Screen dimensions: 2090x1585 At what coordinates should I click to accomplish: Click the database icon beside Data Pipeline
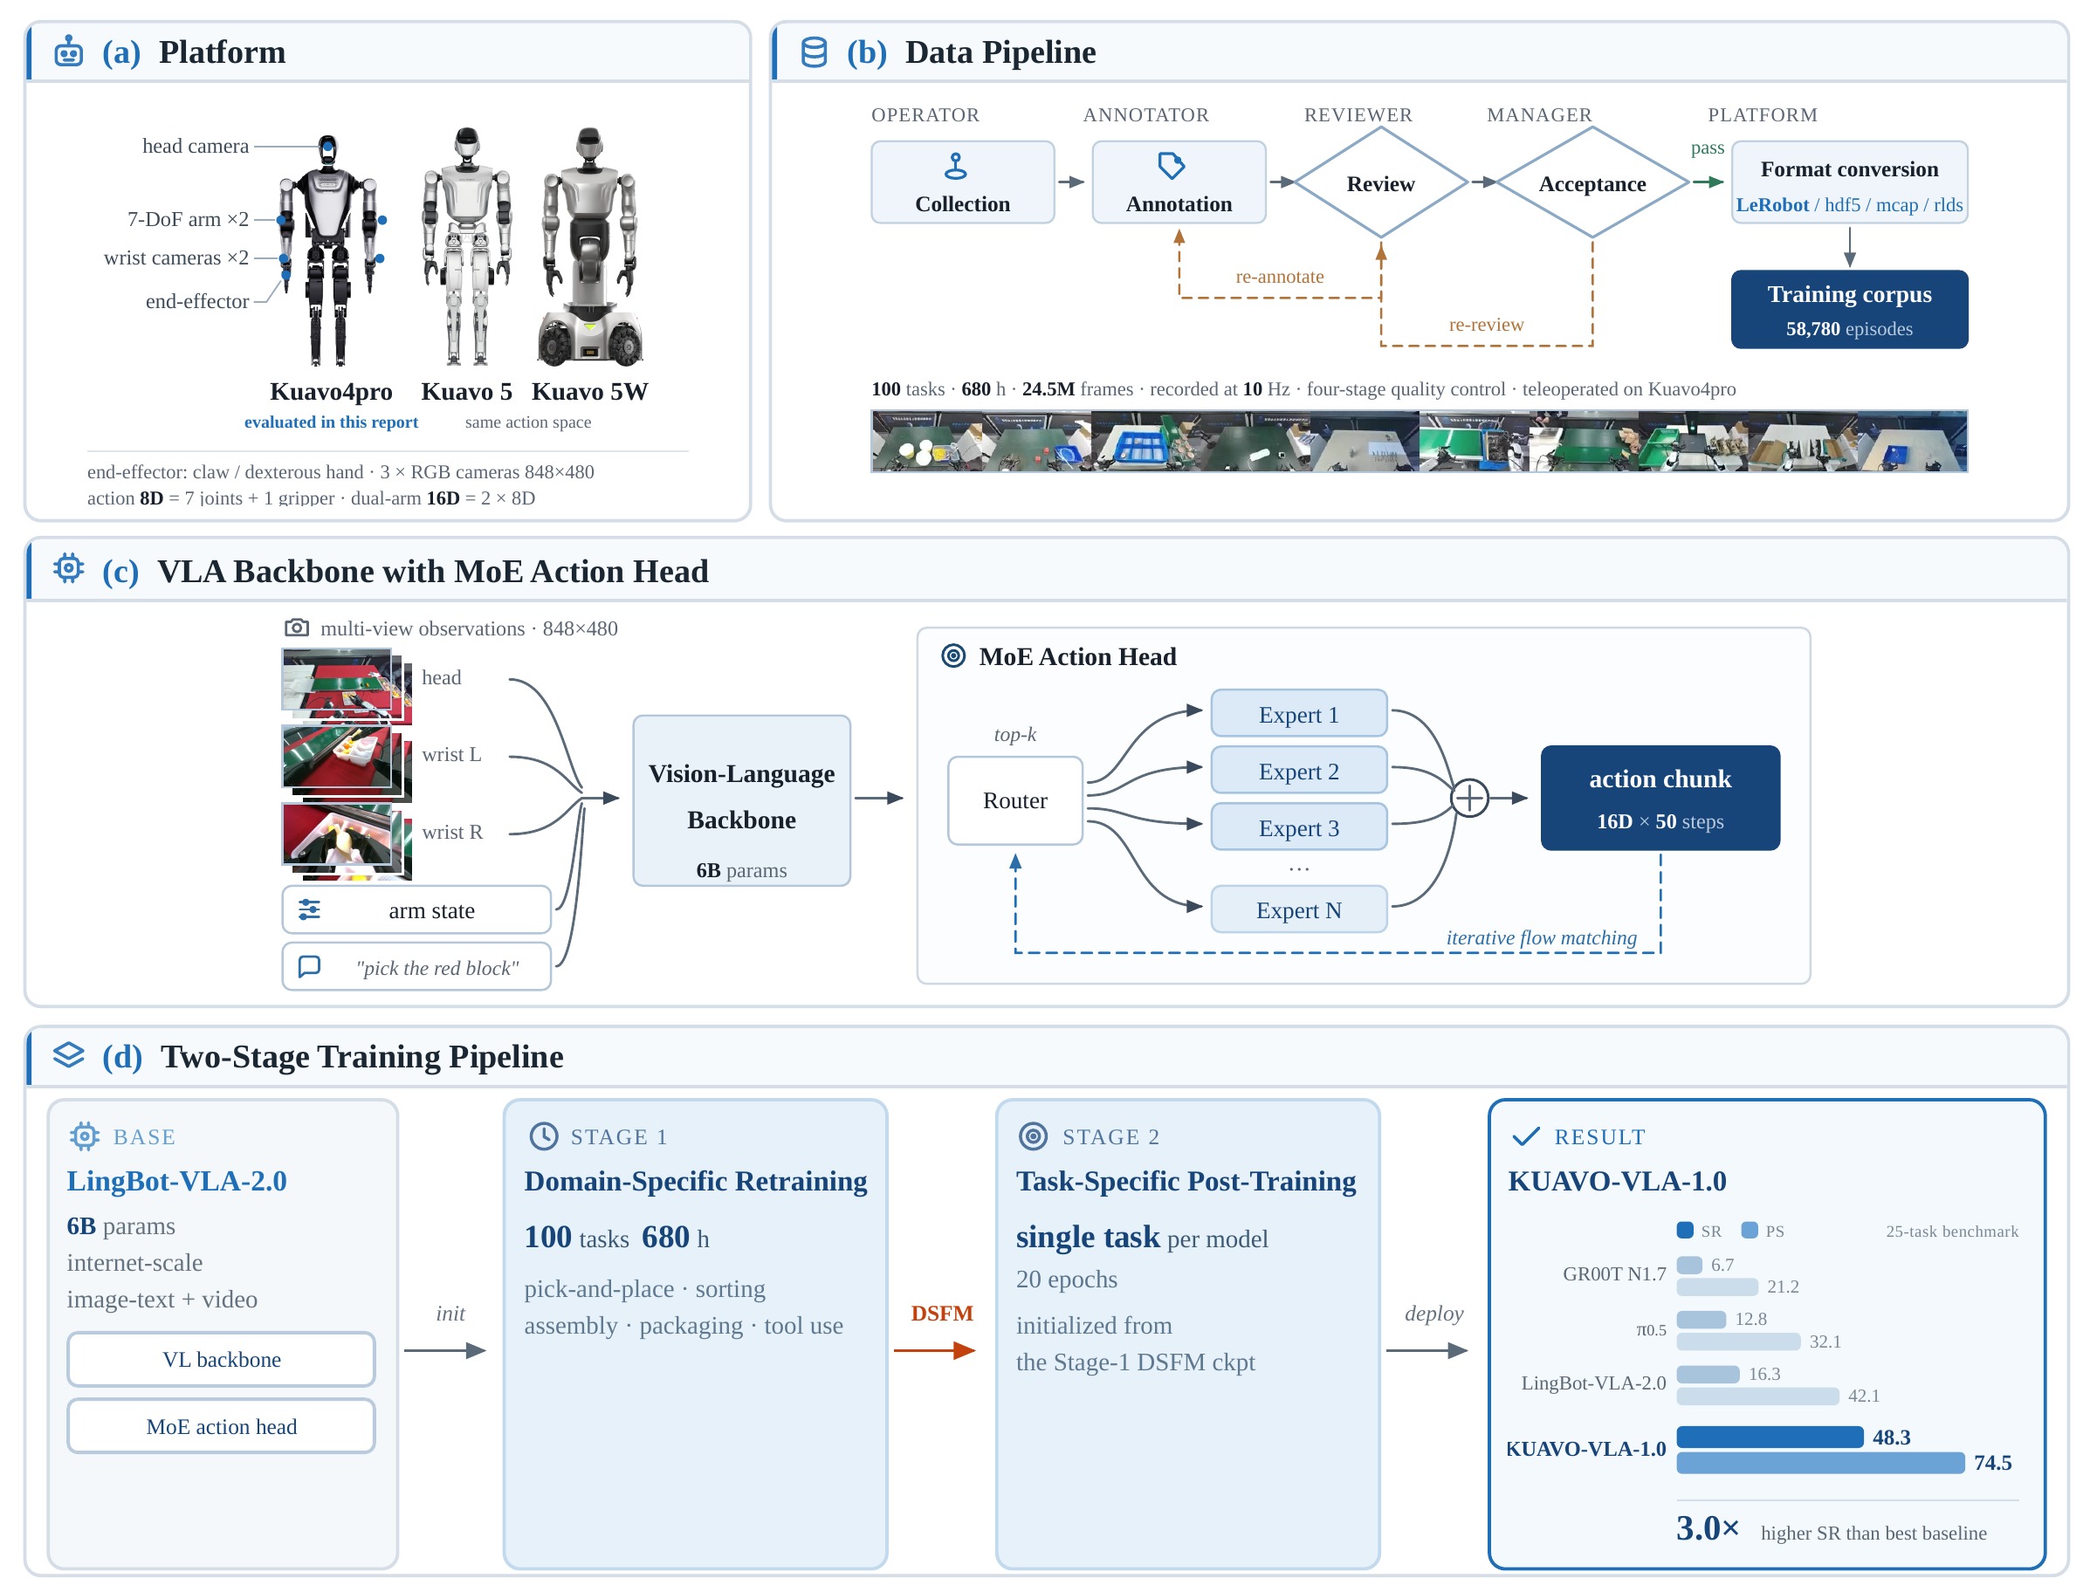click(x=814, y=52)
